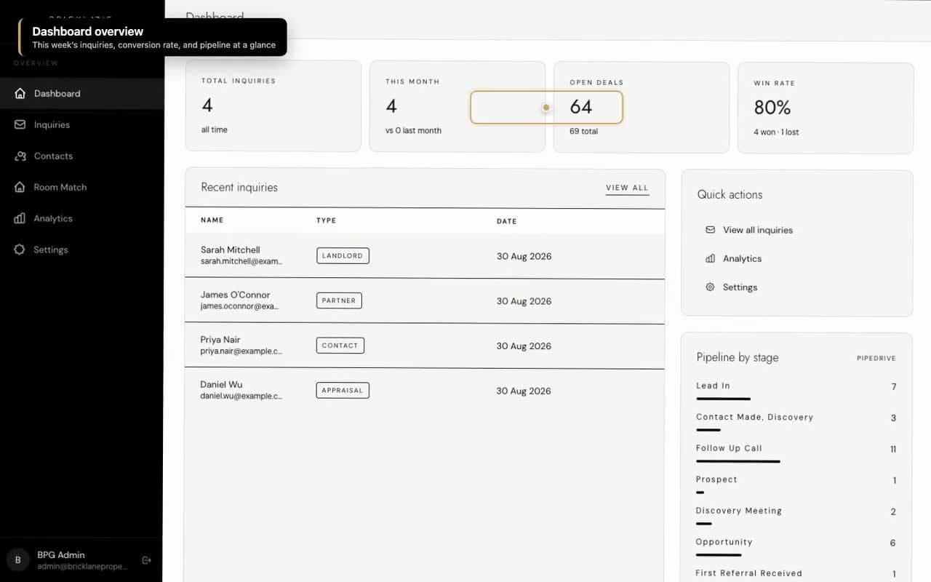Navigate to Room Match
Viewport: 931px width, 582px height.
(81, 187)
